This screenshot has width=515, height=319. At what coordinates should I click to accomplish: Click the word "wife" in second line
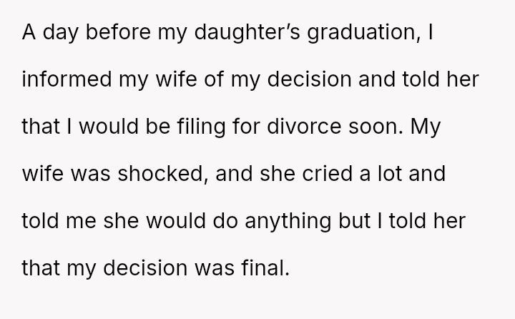pyautogui.click(x=176, y=79)
